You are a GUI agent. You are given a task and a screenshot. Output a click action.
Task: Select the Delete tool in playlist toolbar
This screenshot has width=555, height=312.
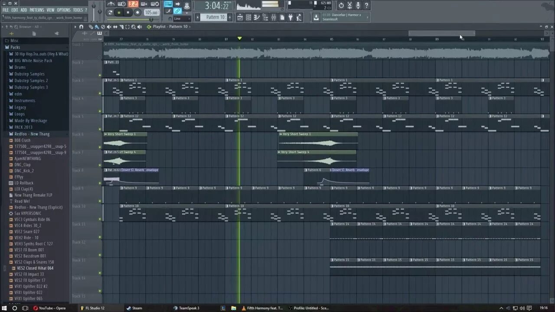[x=103, y=27]
